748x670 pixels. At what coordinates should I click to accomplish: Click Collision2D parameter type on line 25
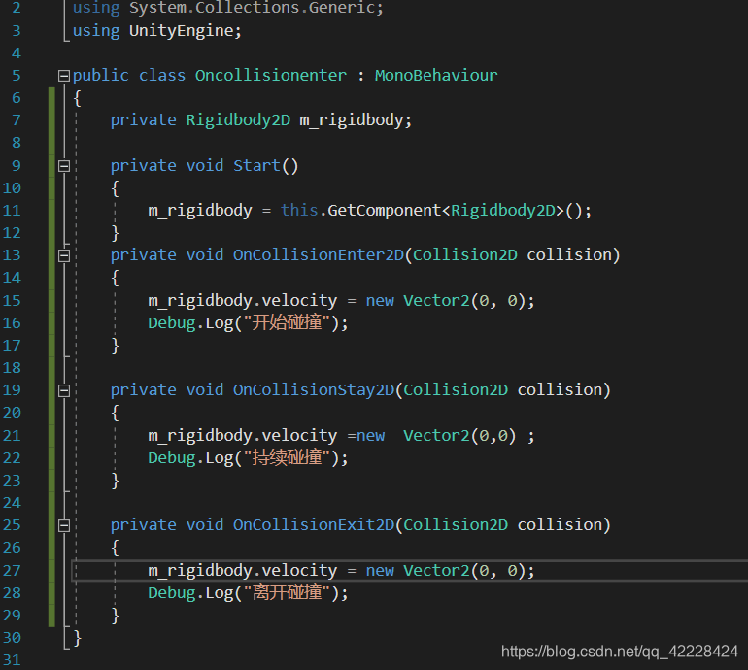click(x=456, y=525)
